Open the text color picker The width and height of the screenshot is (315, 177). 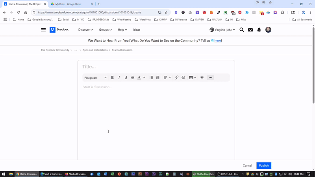point(141,77)
